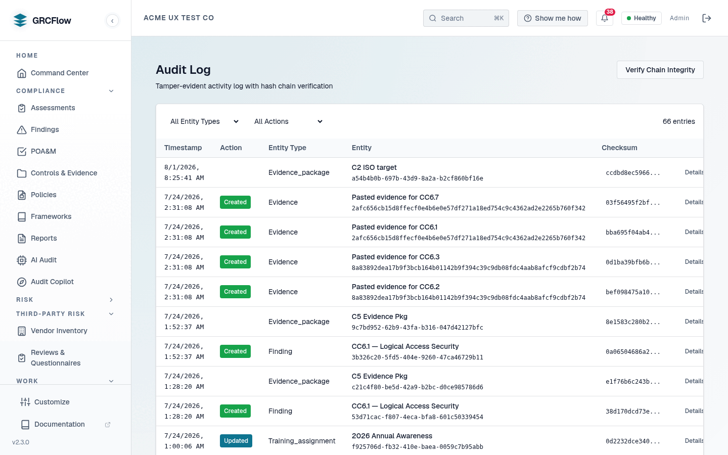This screenshot has width=728, height=455.
Task: Open Assessments clipboard icon
Action: 22,108
